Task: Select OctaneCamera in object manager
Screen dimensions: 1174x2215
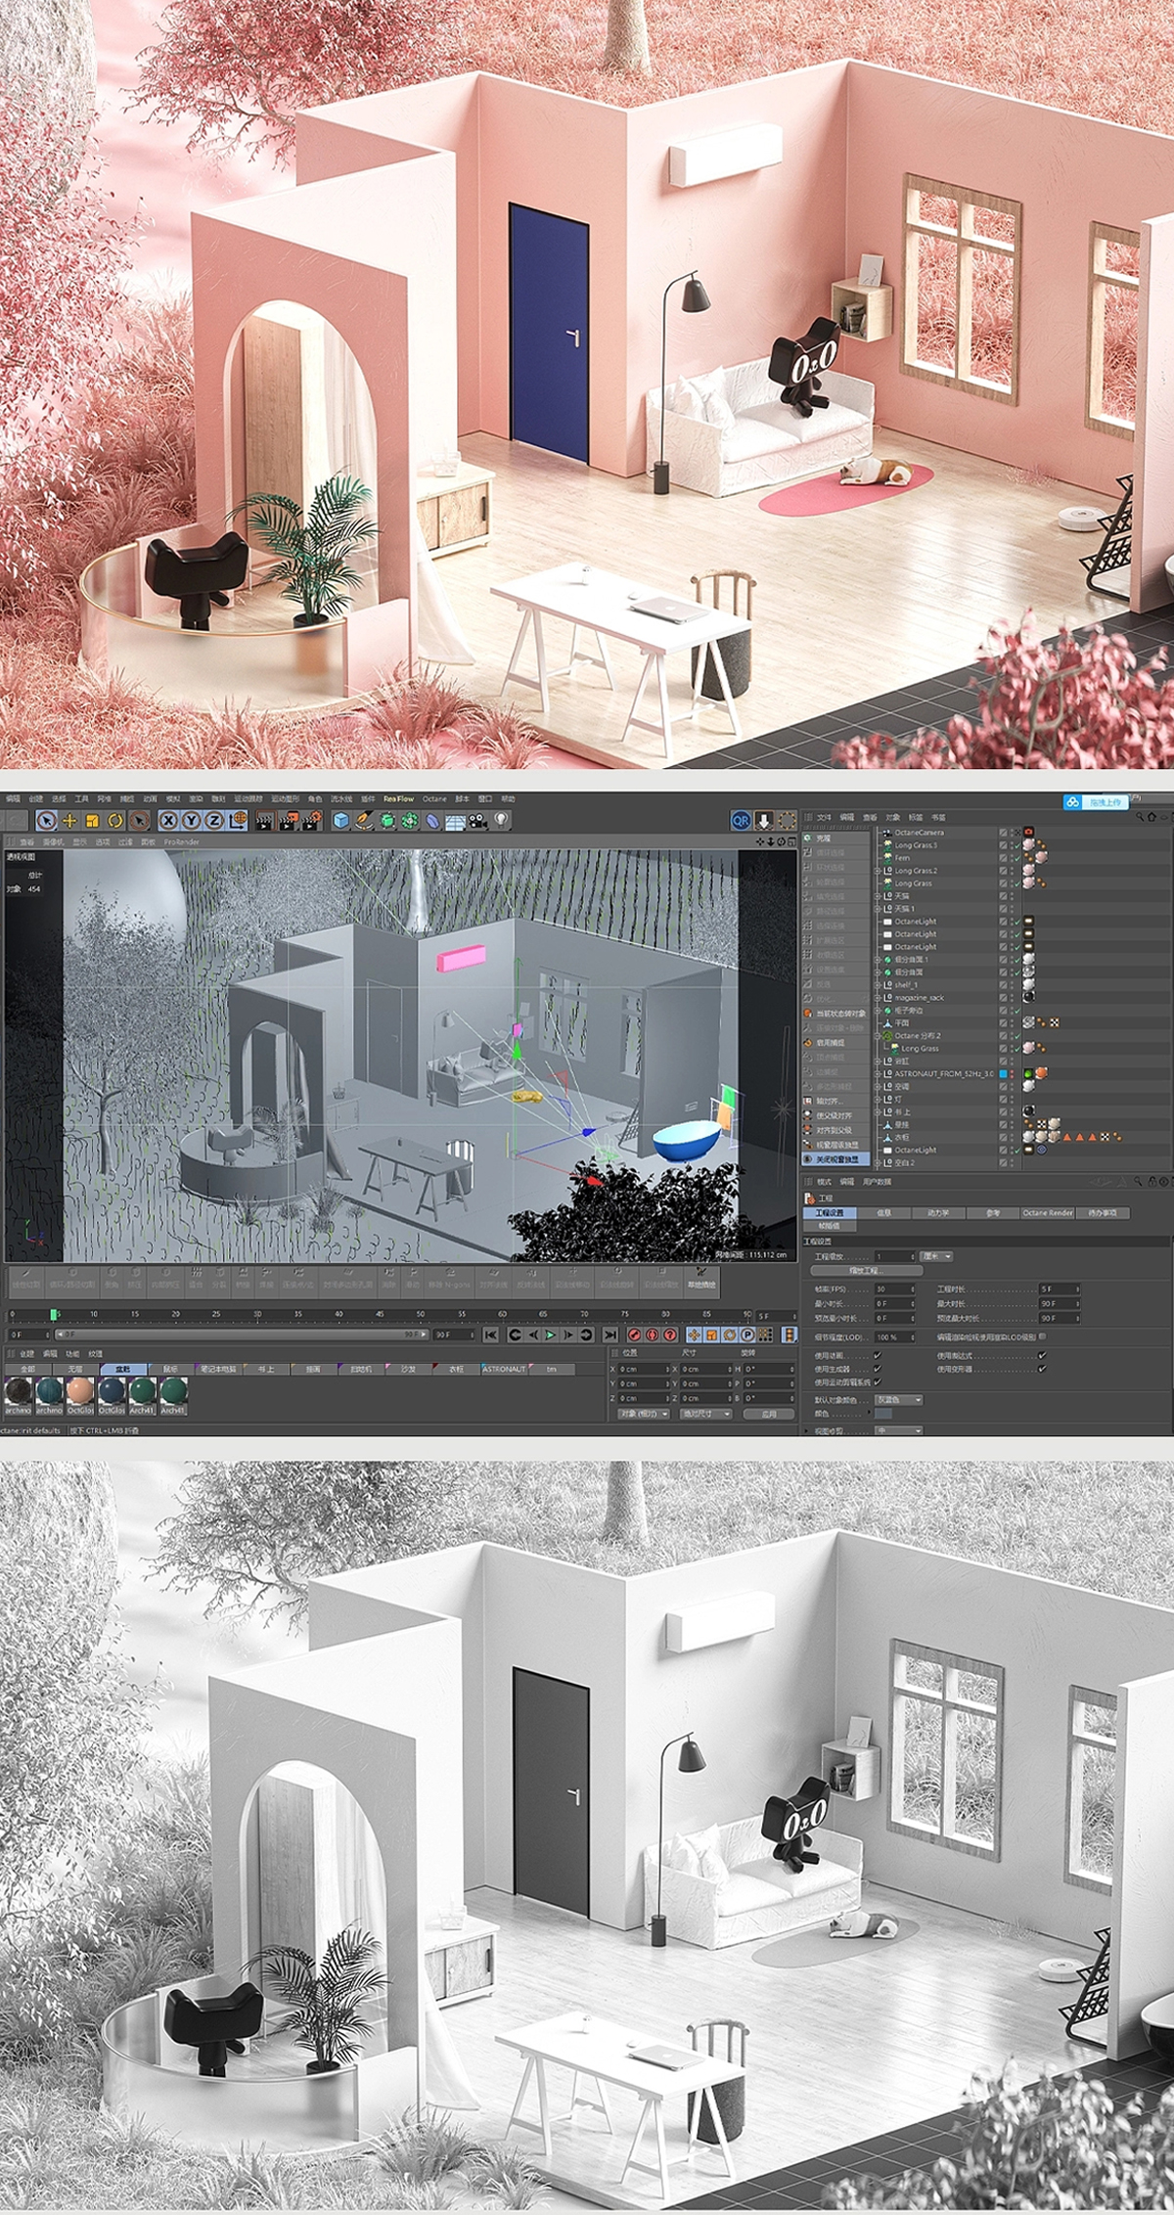Action: point(920,833)
